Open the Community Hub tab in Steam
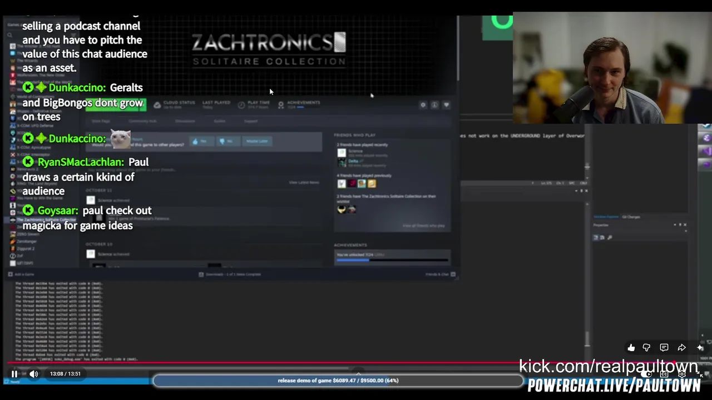The width and height of the screenshot is (712, 400). (142, 121)
